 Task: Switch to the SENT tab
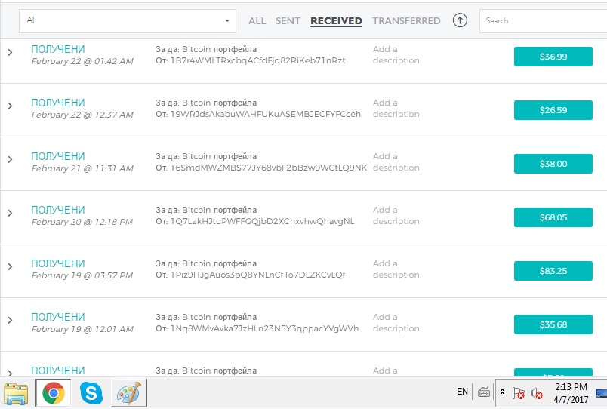point(288,21)
